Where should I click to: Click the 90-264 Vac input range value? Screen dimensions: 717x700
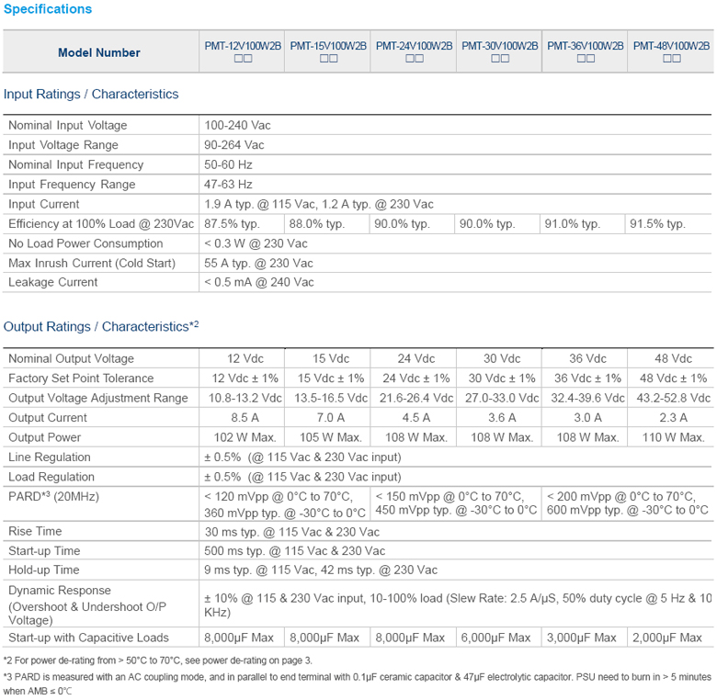234,145
